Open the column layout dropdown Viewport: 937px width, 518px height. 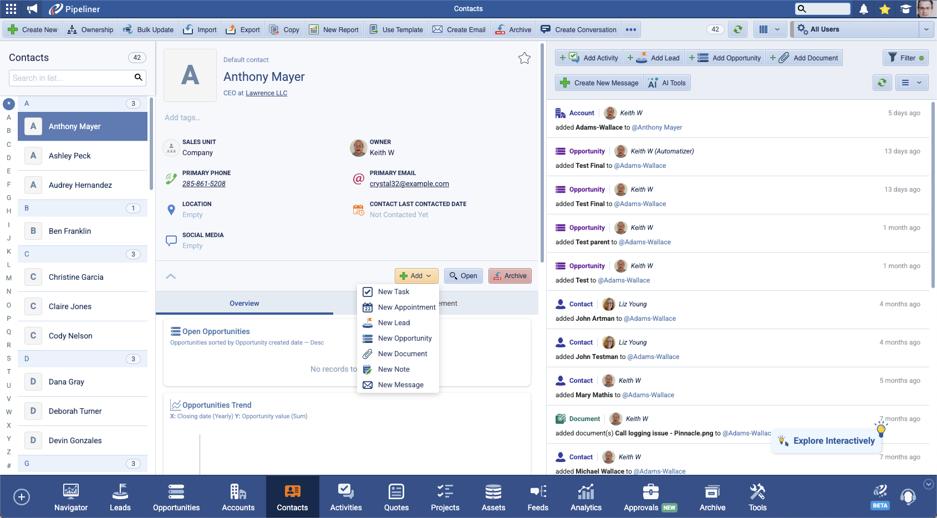tap(770, 29)
